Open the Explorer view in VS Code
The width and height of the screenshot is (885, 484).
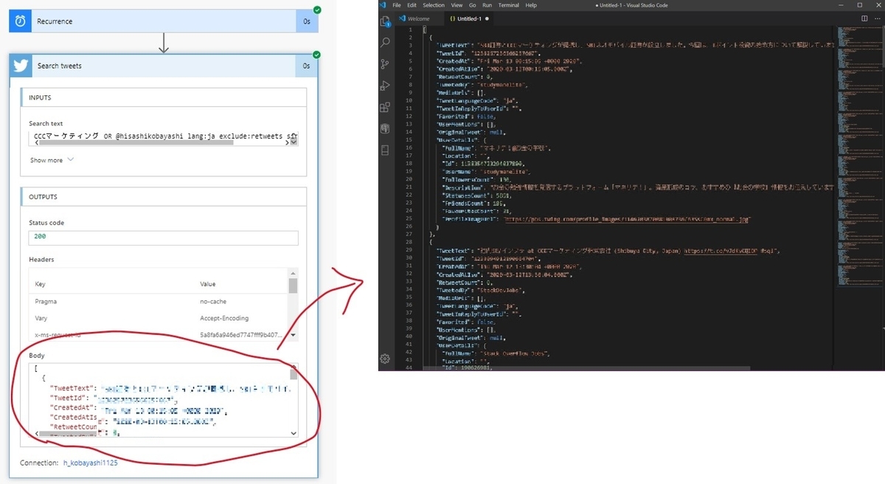pos(384,22)
